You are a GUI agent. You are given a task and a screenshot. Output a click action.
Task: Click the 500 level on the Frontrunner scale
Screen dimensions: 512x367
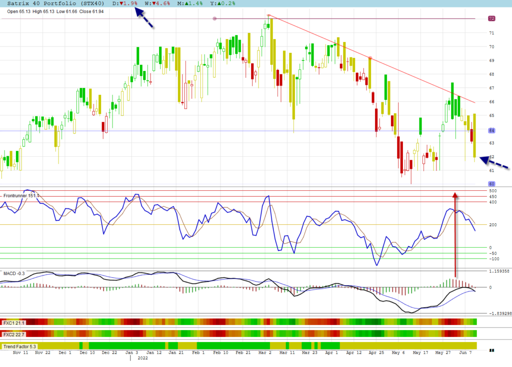pyautogui.click(x=492, y=191)
